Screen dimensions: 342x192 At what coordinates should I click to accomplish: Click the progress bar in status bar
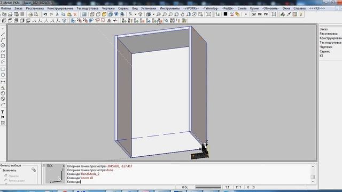click(208, 187)
